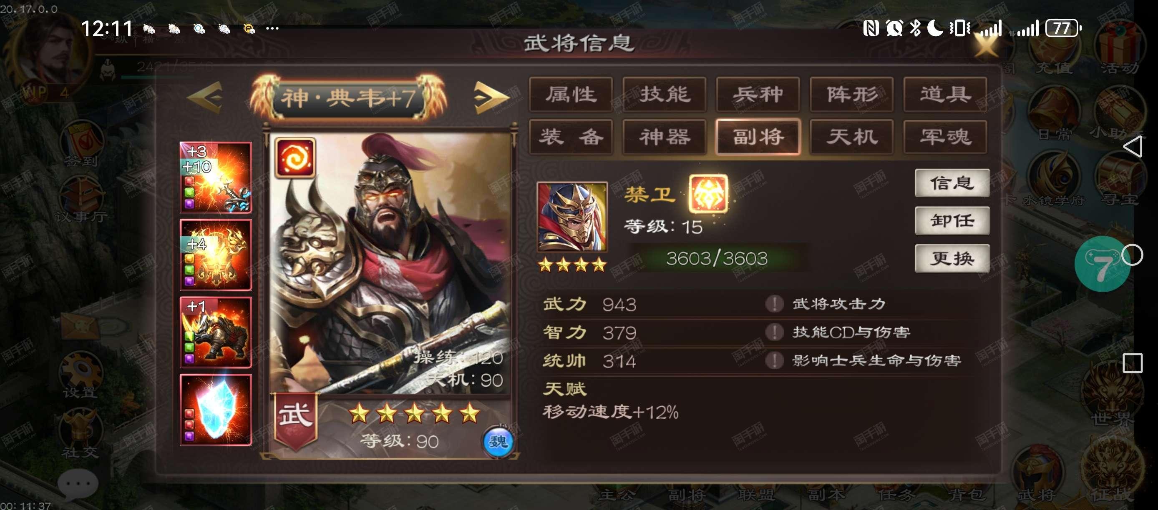Click the 信息 button
The image size is (1158, 510).
pyautogui.click(x=952, y=183)
